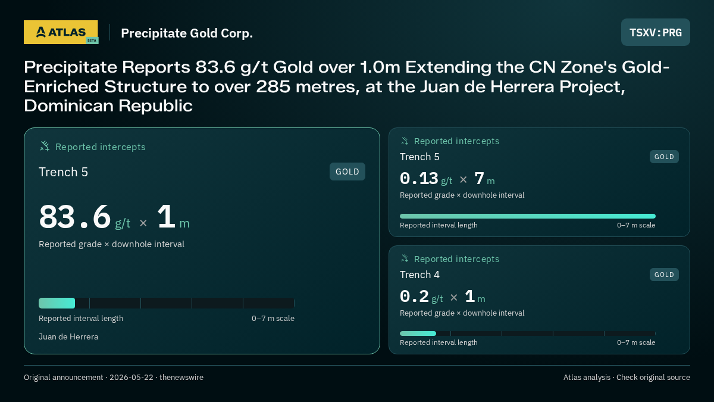Click the drill icon in the 0.13 g/t card

[x=405, y=141]
